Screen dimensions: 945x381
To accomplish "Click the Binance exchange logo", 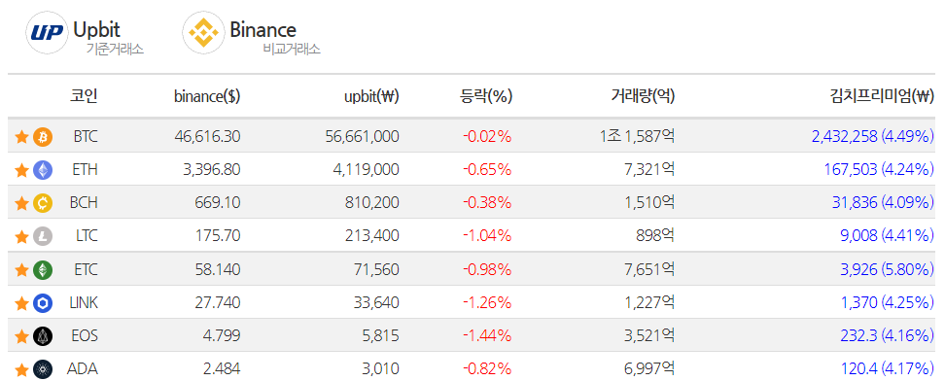I will [204, 33].
